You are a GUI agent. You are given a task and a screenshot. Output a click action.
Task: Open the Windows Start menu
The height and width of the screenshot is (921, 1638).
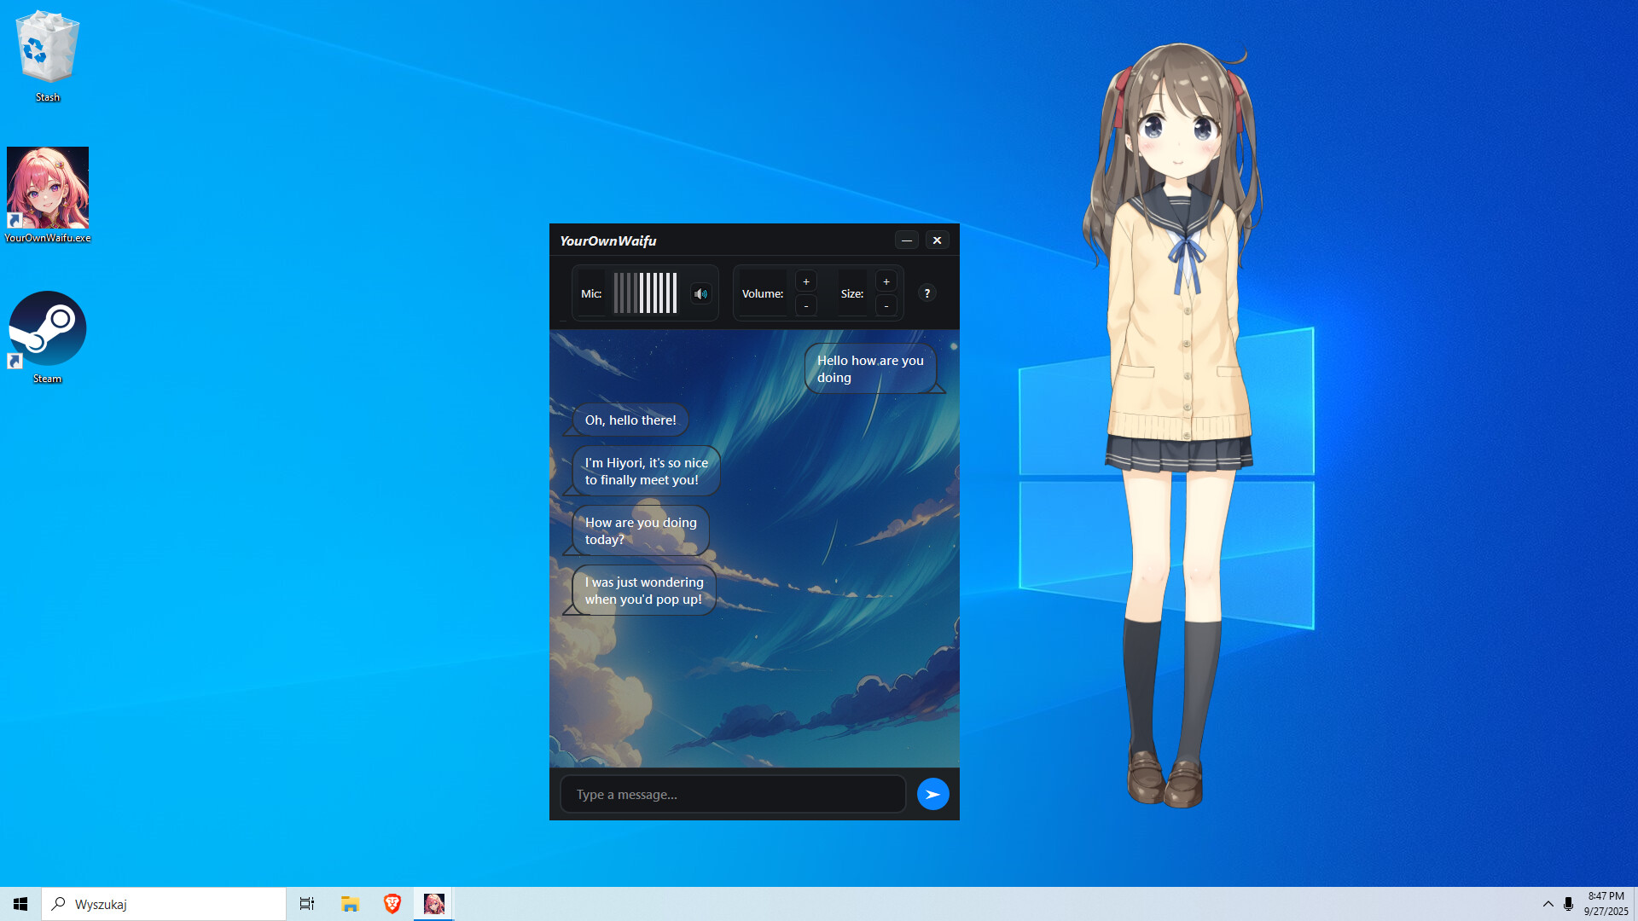click(x=19, y=903)
